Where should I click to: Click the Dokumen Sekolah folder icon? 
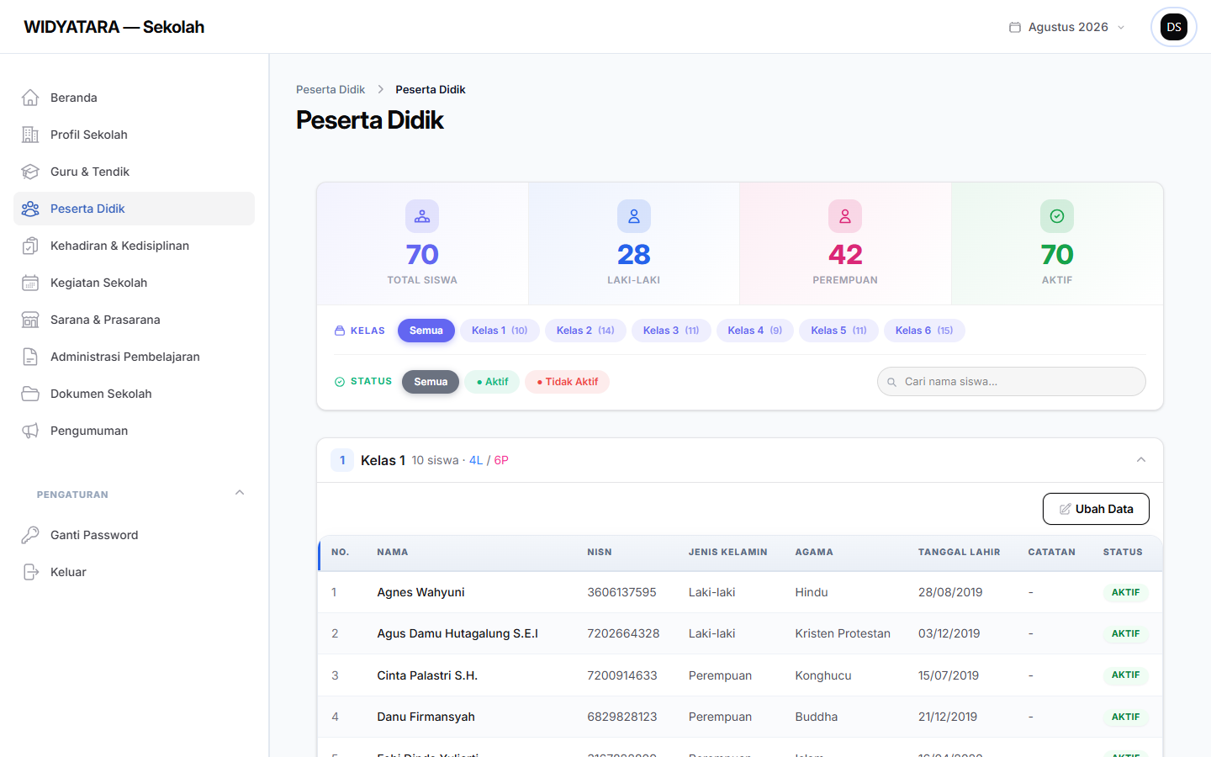tap(30, 394)
